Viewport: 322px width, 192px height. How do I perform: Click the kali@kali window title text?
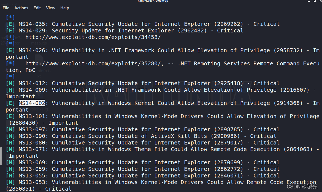click(x=153, y=1)
